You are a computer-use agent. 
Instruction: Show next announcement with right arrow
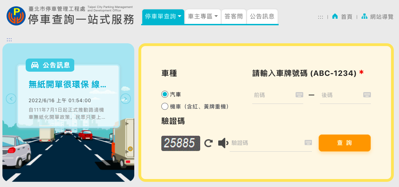pos(126,99)
